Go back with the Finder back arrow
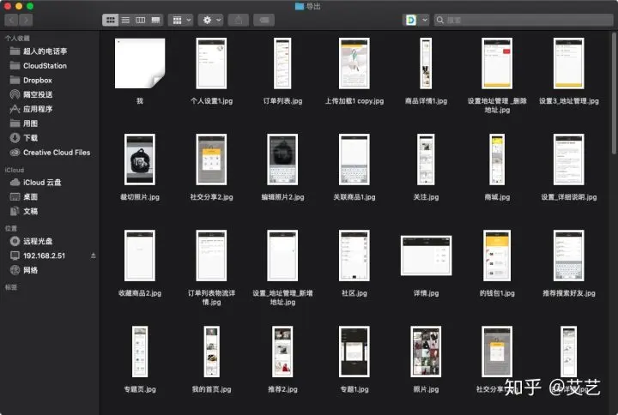This screenshot has height=415, width=618. click(11, 20)
